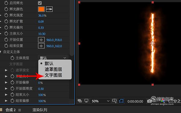The height and width of the screenshot is (113, 181).
Task: Click the 0.09 glow spread value
Action: tap(41, 22)
